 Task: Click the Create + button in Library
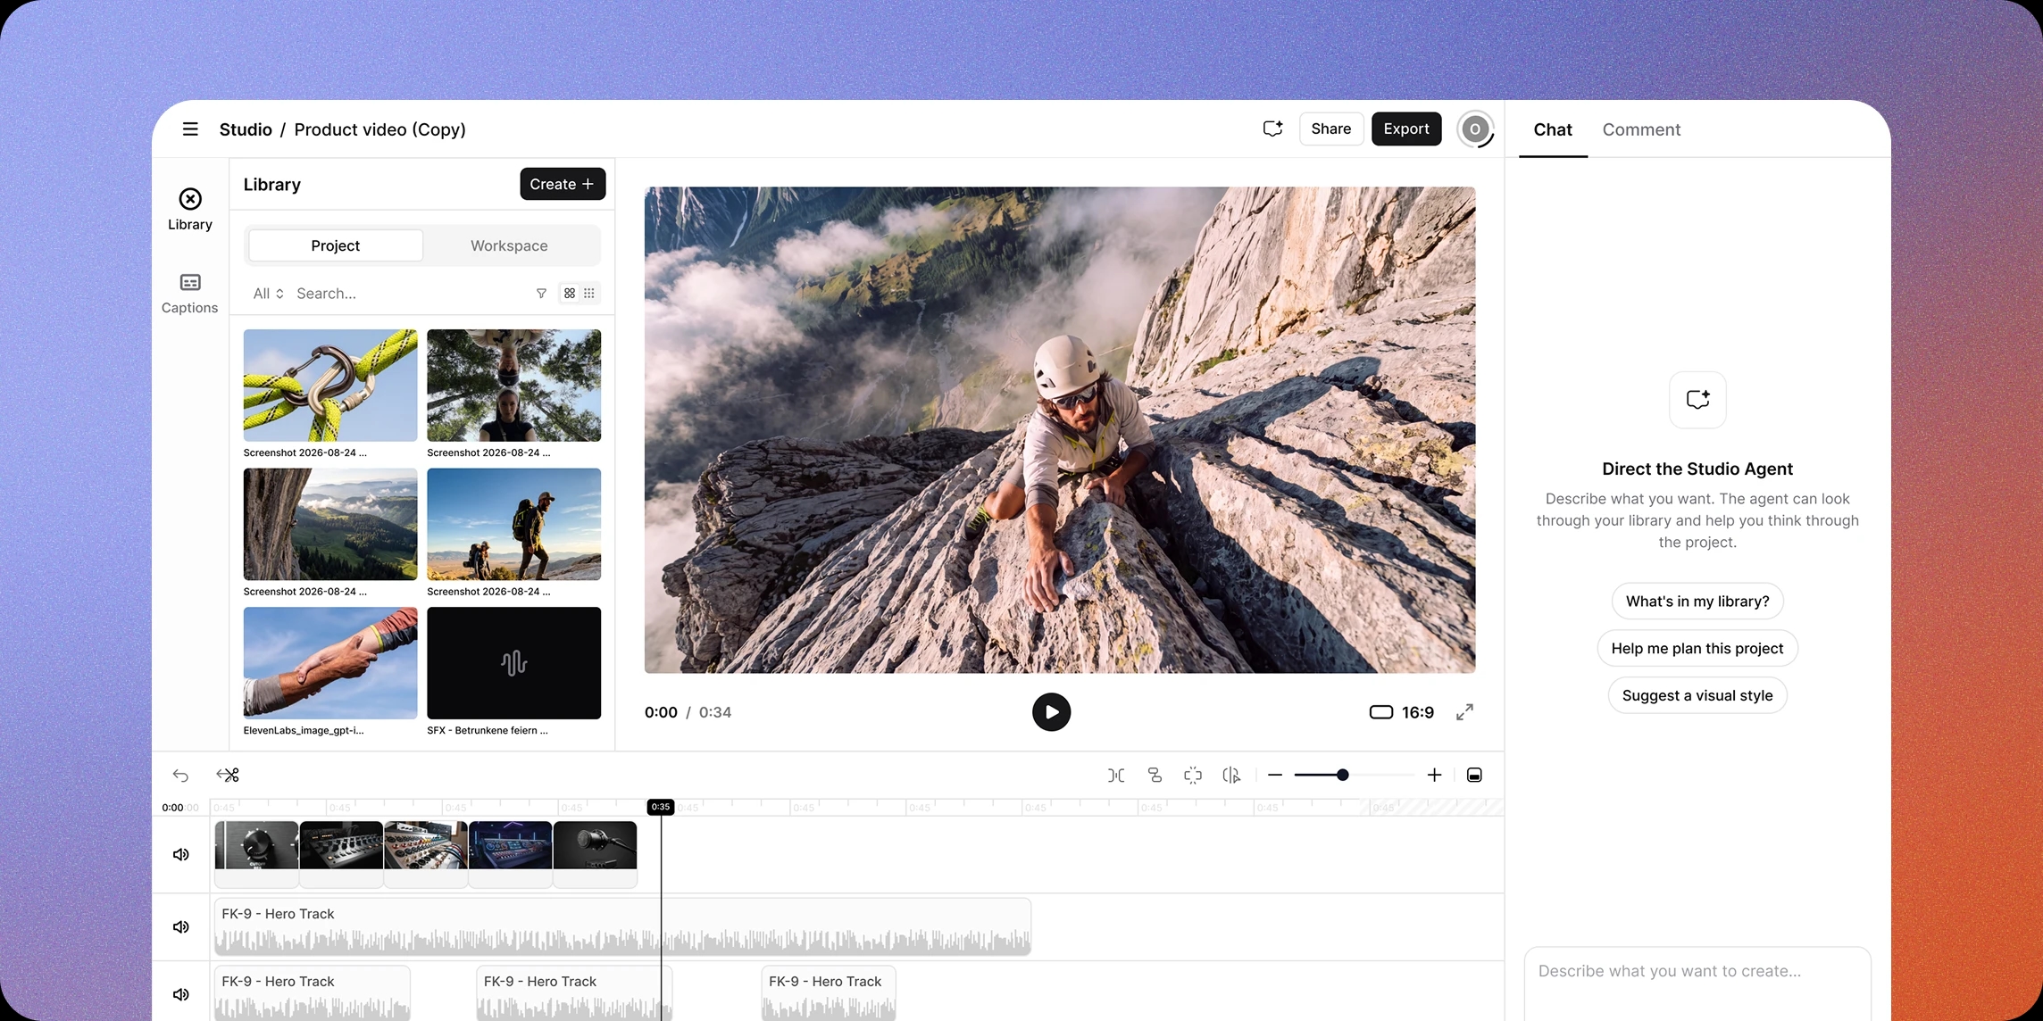[563, 184]
